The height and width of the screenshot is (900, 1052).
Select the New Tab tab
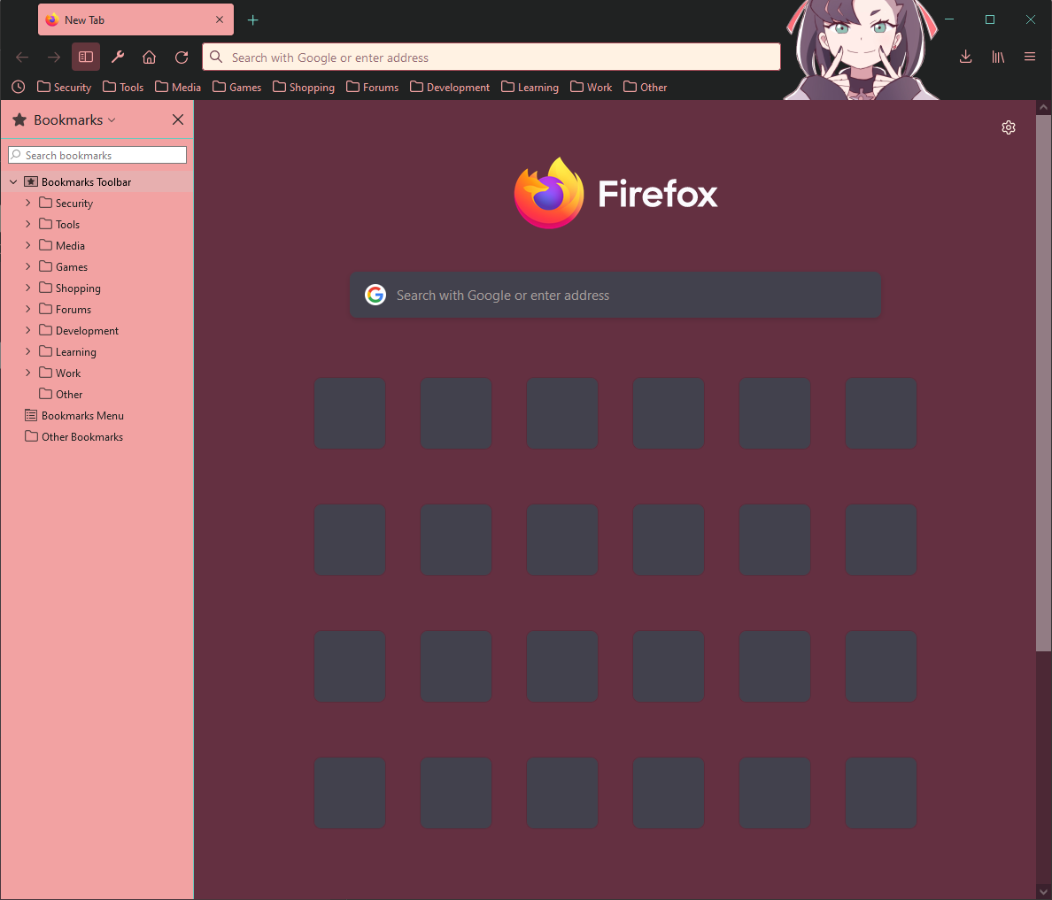[135, 20]
